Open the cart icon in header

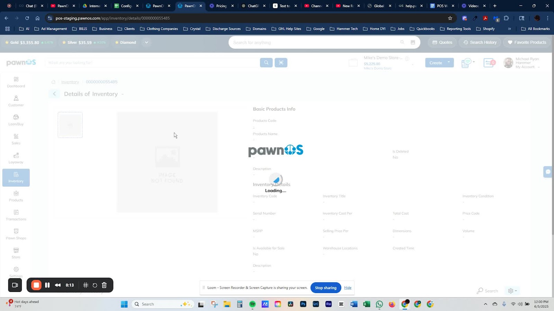466,63
